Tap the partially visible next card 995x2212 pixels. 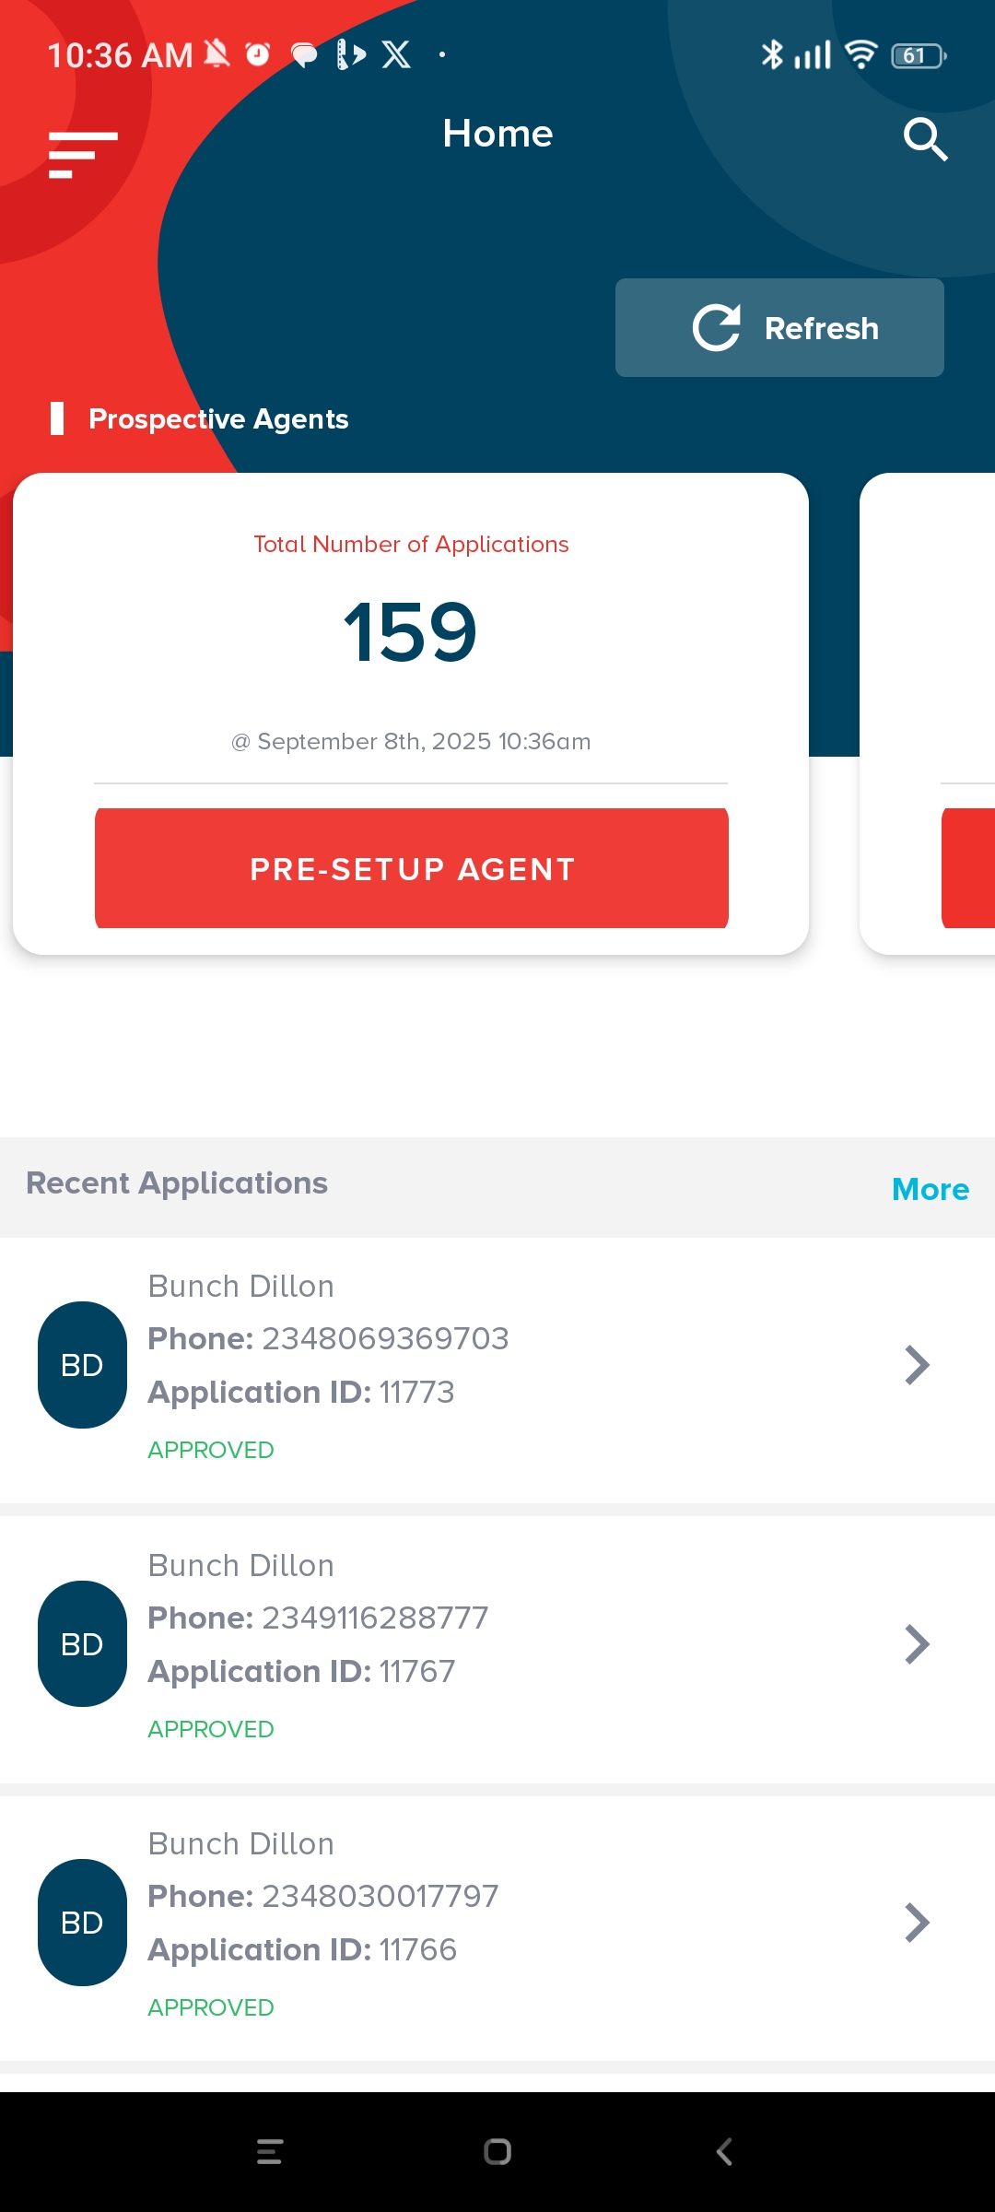[927, 713]
